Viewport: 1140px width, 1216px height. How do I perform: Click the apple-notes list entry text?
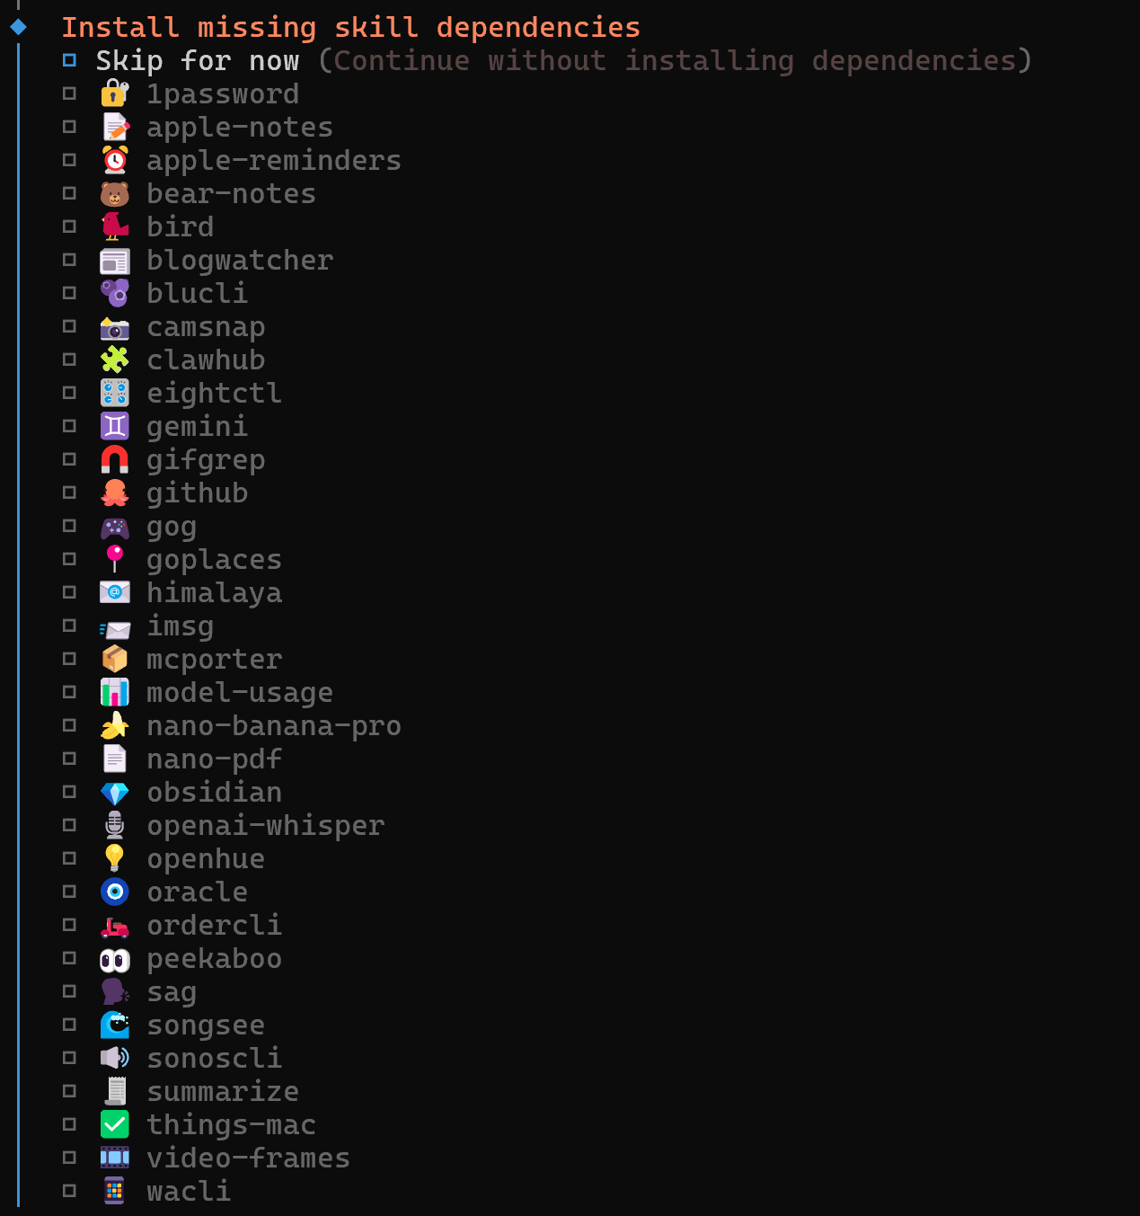tap(239, 127)
